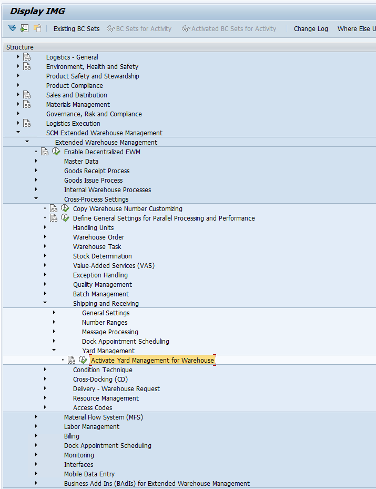Select General Settings under Shipping and Receiving
This screenshot has width=376, height=489.
point(106,313)
